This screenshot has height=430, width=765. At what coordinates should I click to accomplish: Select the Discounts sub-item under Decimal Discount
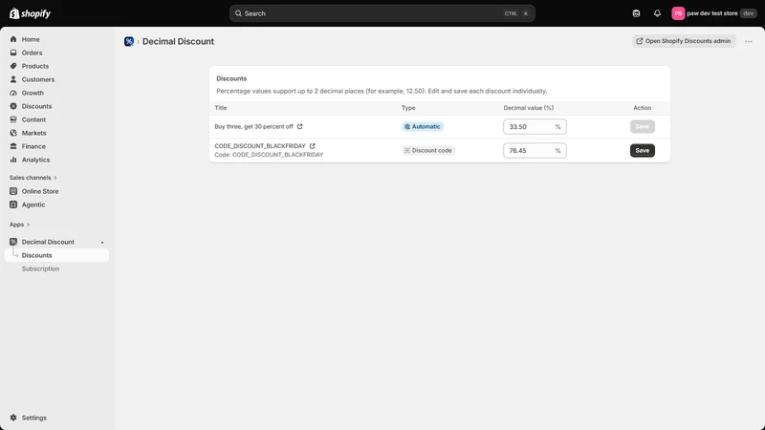pos(57,255)
